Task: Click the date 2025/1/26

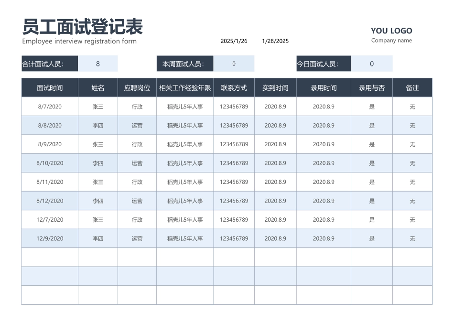Action: 233,41
